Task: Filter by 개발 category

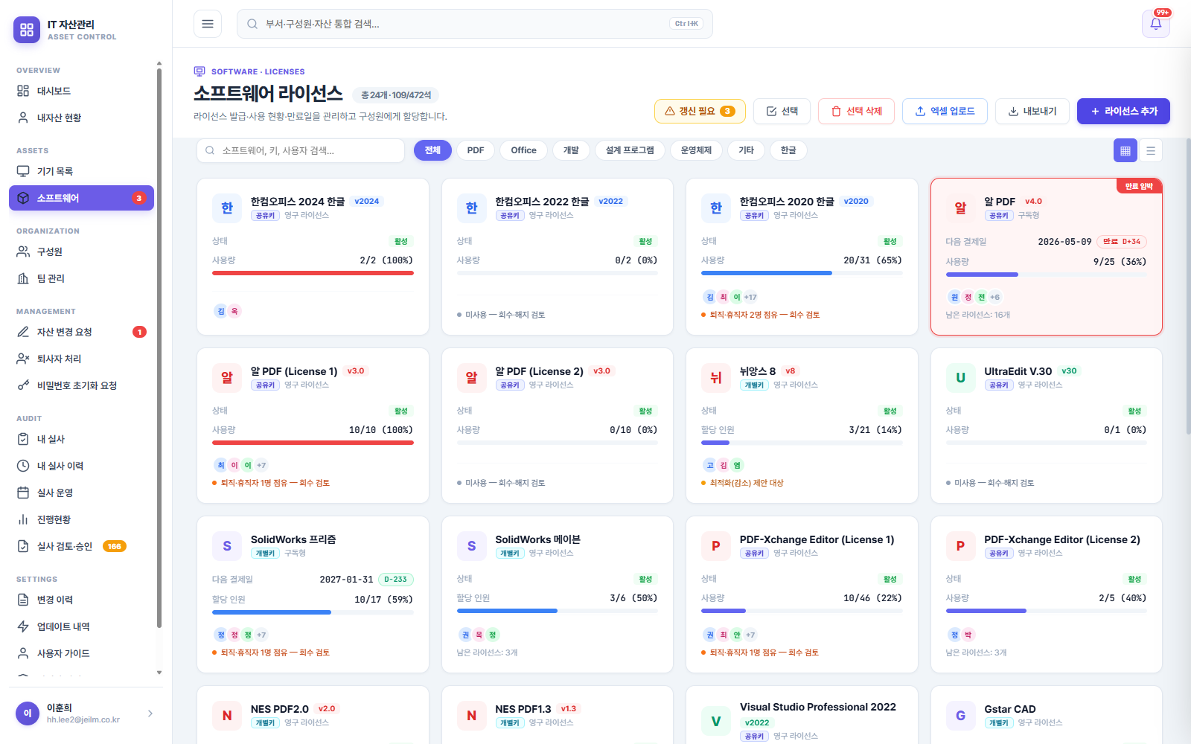Action: coord(571,150)
